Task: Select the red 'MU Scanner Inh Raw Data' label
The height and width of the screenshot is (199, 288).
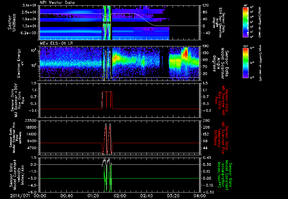Action: point(222,100)
